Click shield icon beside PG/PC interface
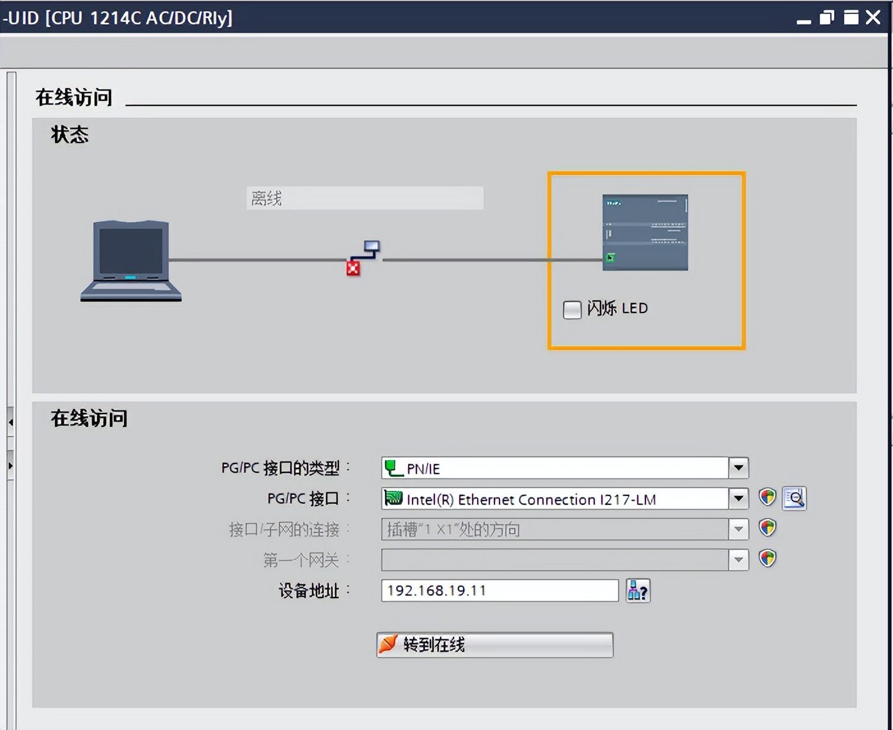 [767, 497]
